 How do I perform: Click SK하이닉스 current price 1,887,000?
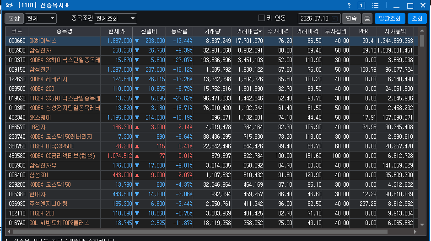click(119, 41)
